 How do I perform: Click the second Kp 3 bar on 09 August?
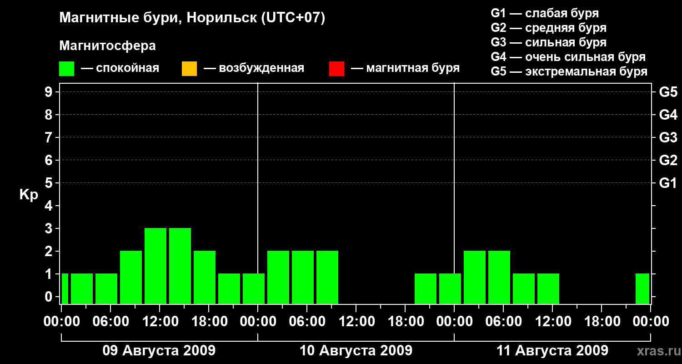click(x=180, y=266)
